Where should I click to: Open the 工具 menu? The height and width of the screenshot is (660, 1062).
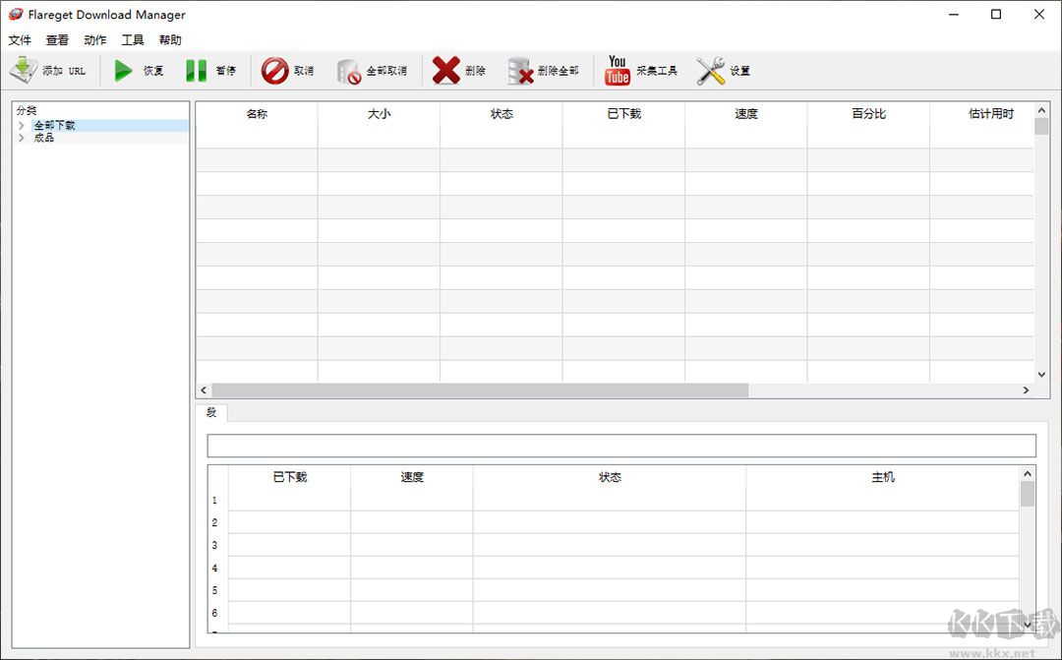coord(133,40)
